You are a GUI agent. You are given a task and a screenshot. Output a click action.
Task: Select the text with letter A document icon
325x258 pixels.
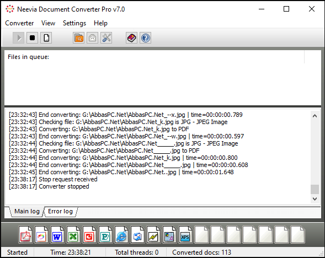pyautogui.click(x=169, y=235)
